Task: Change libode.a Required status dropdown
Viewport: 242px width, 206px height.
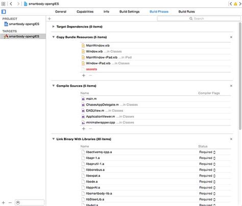Action: 207,182
